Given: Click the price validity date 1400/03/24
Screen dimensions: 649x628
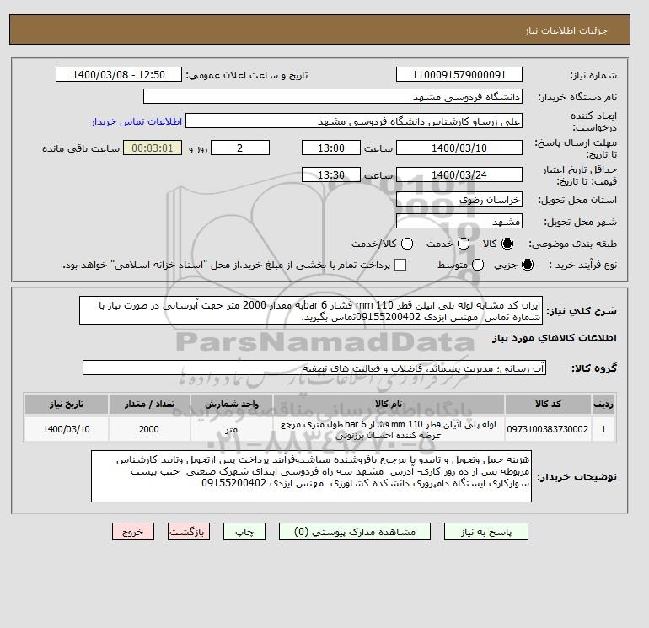Looking at the screenshot, I should [459, 174].
